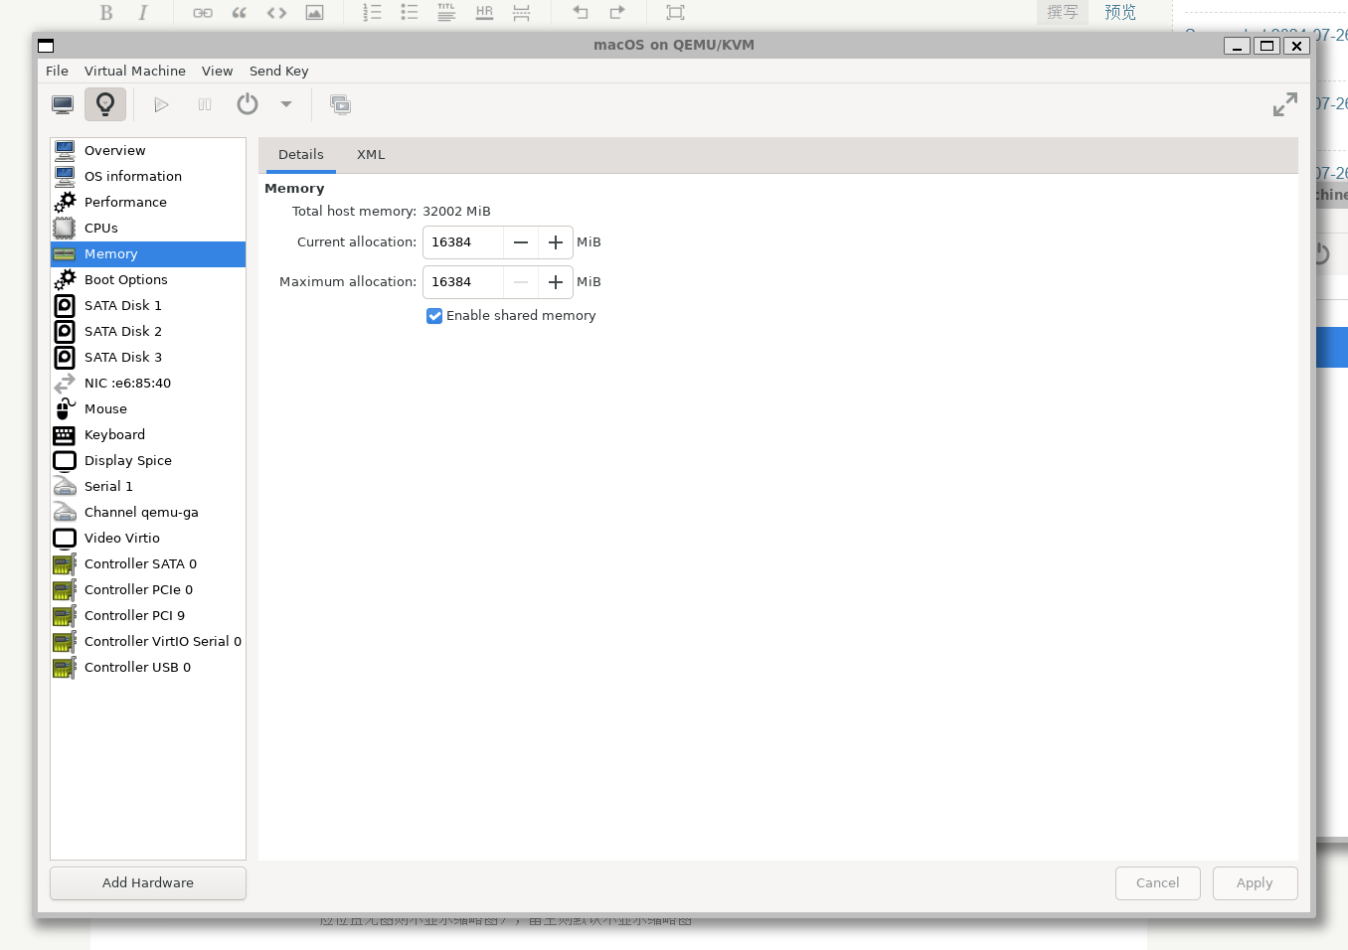Switch to the XML tab
Screen dimensions: 1348x950
[371, 154]
